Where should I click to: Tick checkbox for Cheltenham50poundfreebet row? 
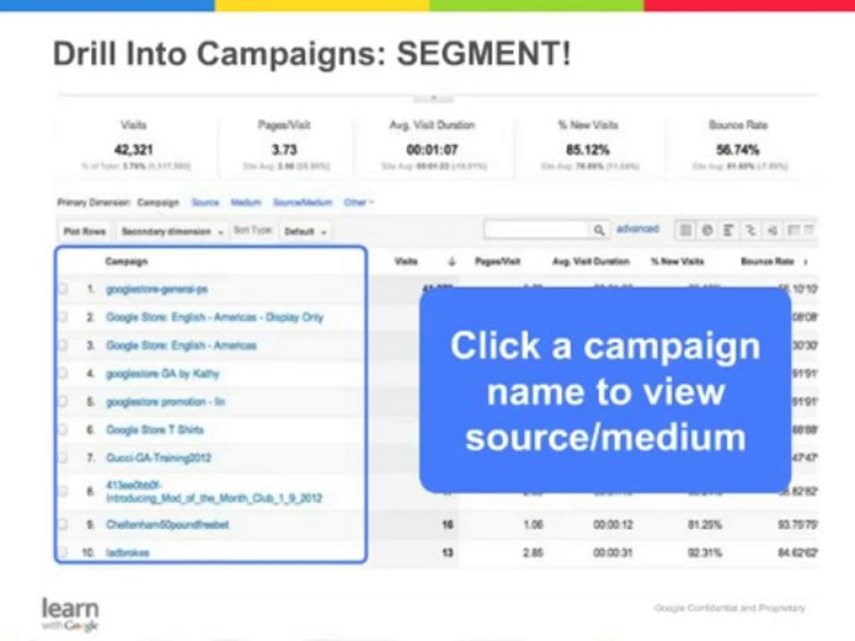62,524
